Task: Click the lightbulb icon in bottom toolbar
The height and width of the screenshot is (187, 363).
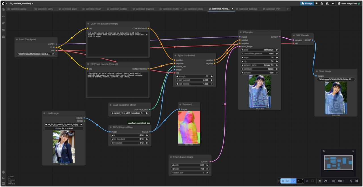Action: pos(351,181)
